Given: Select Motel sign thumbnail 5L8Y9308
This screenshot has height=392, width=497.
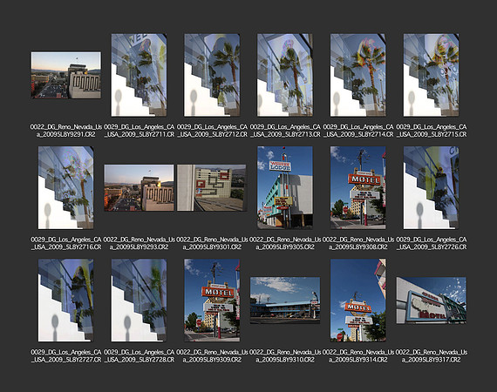Looking at the screenshot, I should [x=357, y=187].
